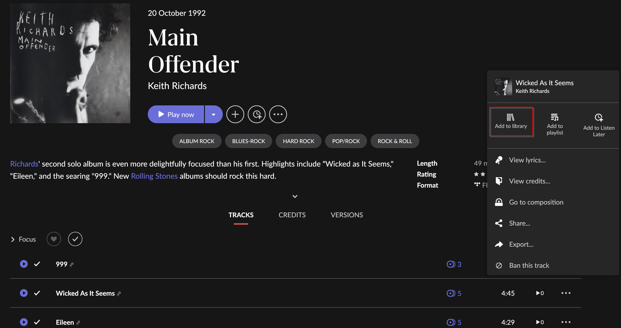
Task: Play the track Wicked As It Seems
Action: (24, 293)
